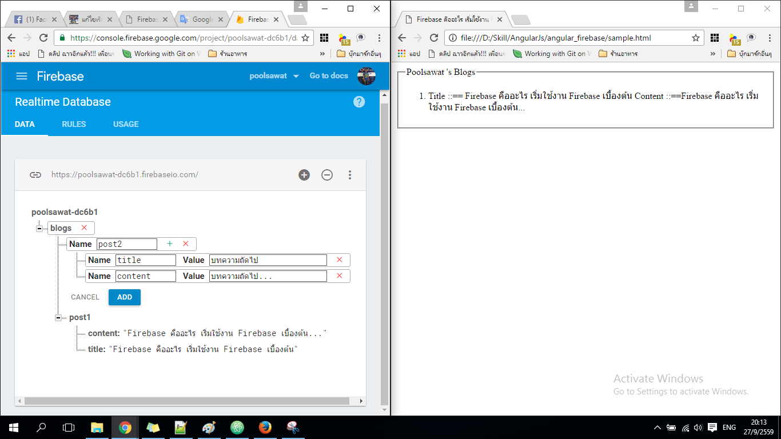
Task: Open the database three-dot overflow menu
Action: pos(350,175)
